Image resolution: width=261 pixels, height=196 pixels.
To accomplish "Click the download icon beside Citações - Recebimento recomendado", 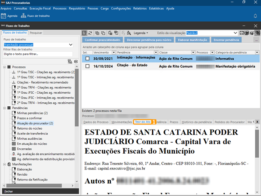I will pos(14,82).
